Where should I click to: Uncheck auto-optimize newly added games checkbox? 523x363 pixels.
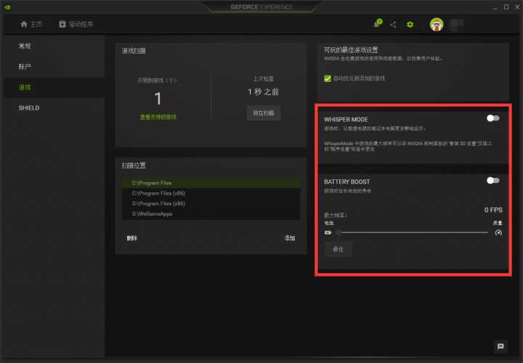328,78
